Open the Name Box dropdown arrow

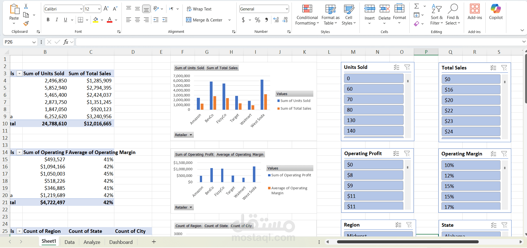[x=34, y=42]
